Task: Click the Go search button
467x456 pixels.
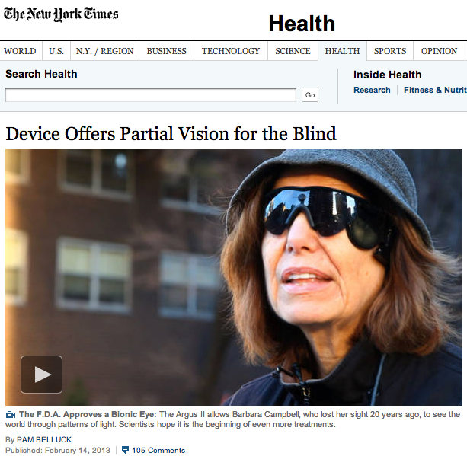Action: coord(310,95)
